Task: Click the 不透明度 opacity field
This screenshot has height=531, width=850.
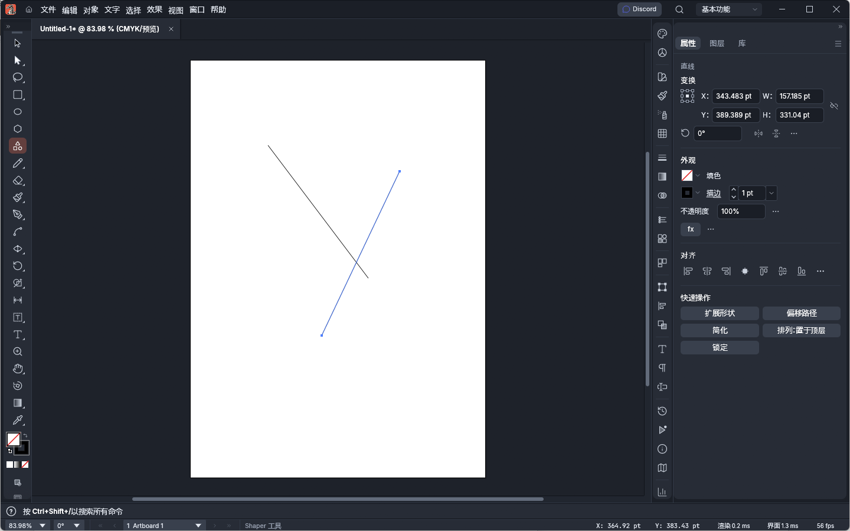Action: click(x=741, y=211)
